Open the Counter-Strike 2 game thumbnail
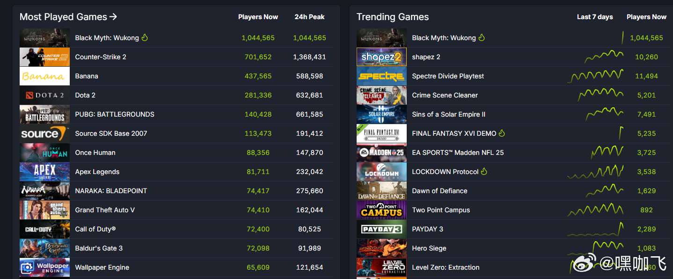This screenshot has width=673, height=279. 44,57
